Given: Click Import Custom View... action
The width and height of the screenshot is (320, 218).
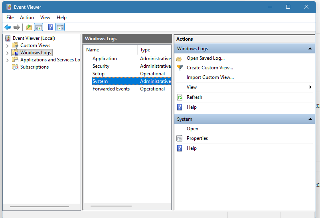Looking at the screenshot, I should pyautogui.click(x=210, y=77).
